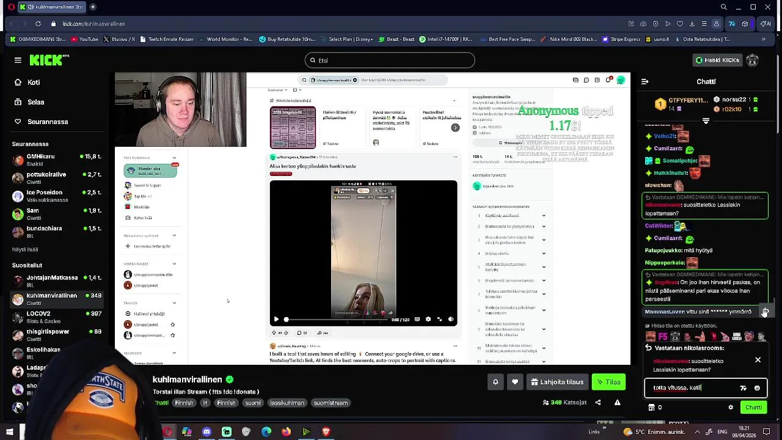This screenshot has height=440, width=782.
Task: Open Microsoft Edge from the taskbar
Action: click(266, 432)
